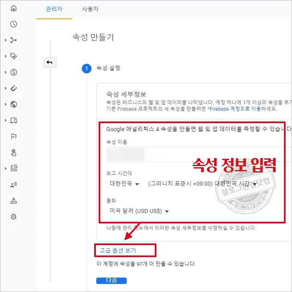Screen dimensions: 292x292
Task: Open the DebugView bug icon
Action: tap(14, 217)
